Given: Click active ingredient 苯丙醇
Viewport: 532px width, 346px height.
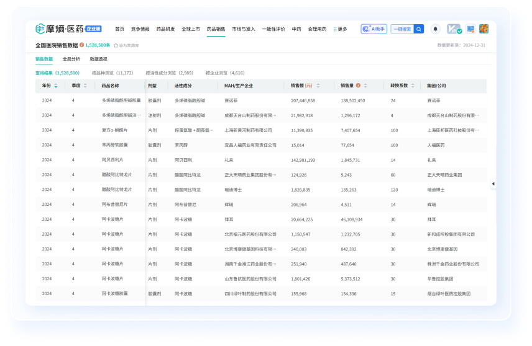Looking at the screenshot, I should tap(181, 145).
